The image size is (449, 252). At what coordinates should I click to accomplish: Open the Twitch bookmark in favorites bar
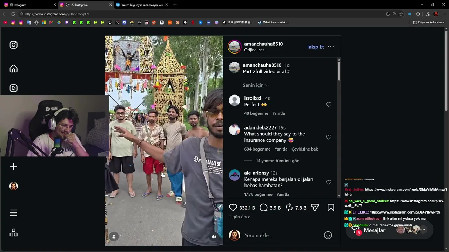[x=67, y=22]
